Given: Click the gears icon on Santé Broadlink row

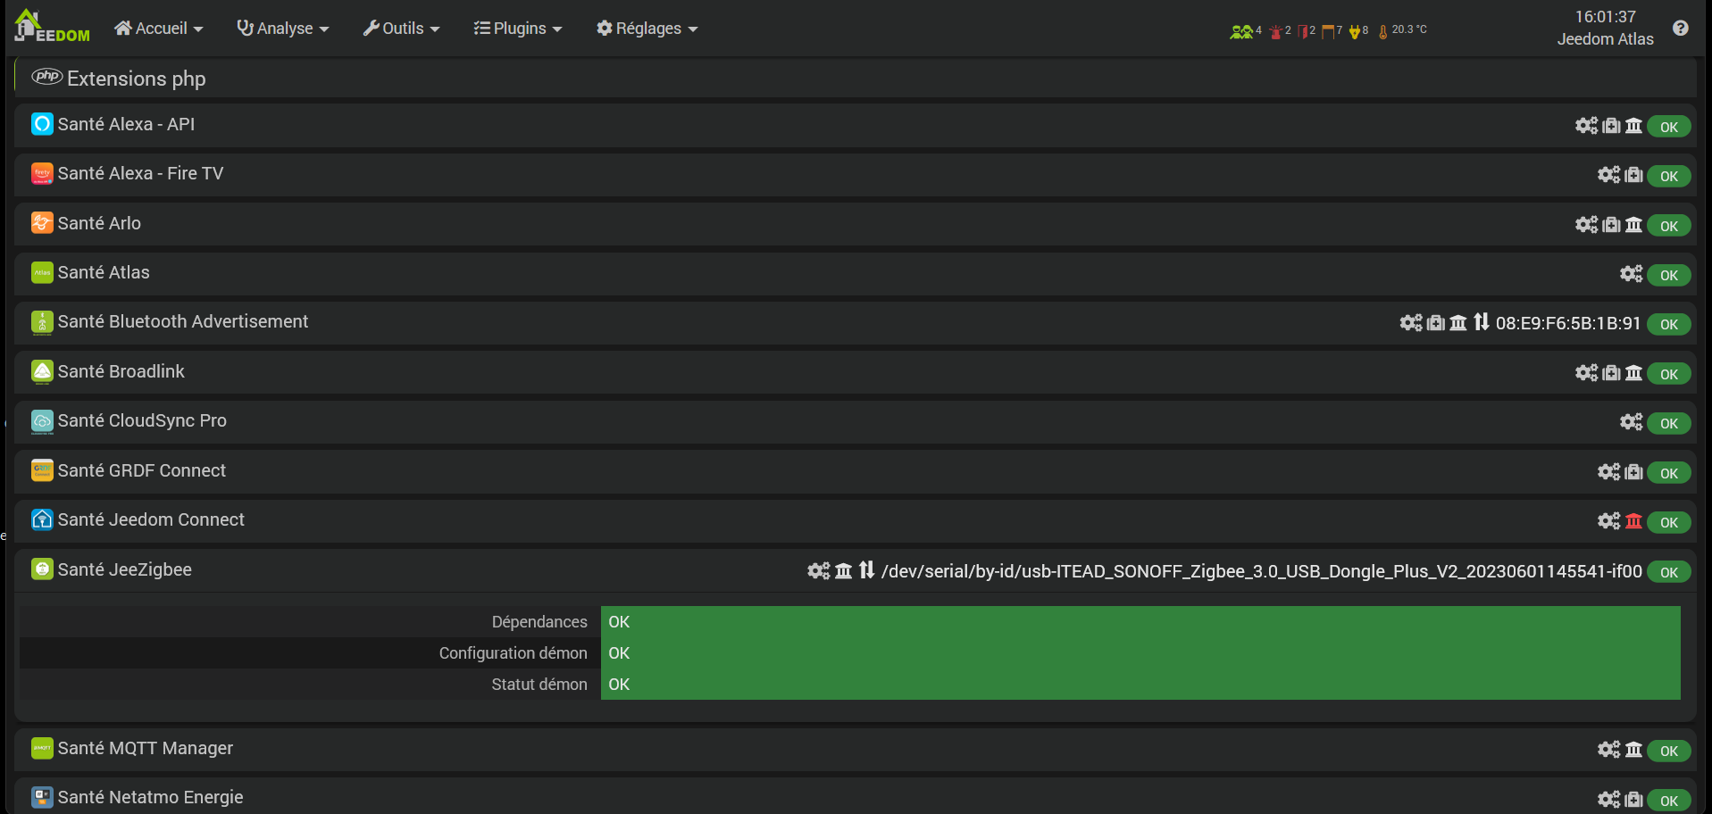Looking at the screenshot, I should 1586,373.
